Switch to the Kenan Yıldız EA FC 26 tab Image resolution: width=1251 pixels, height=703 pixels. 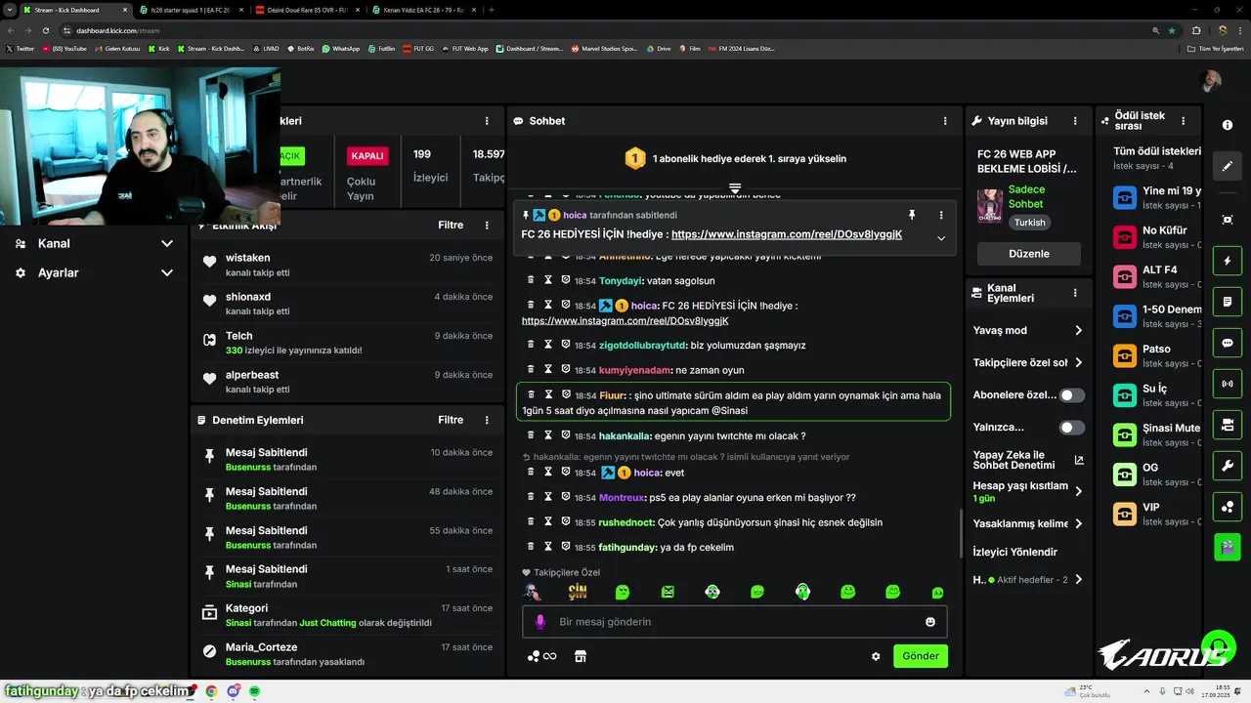click(422, 10)
